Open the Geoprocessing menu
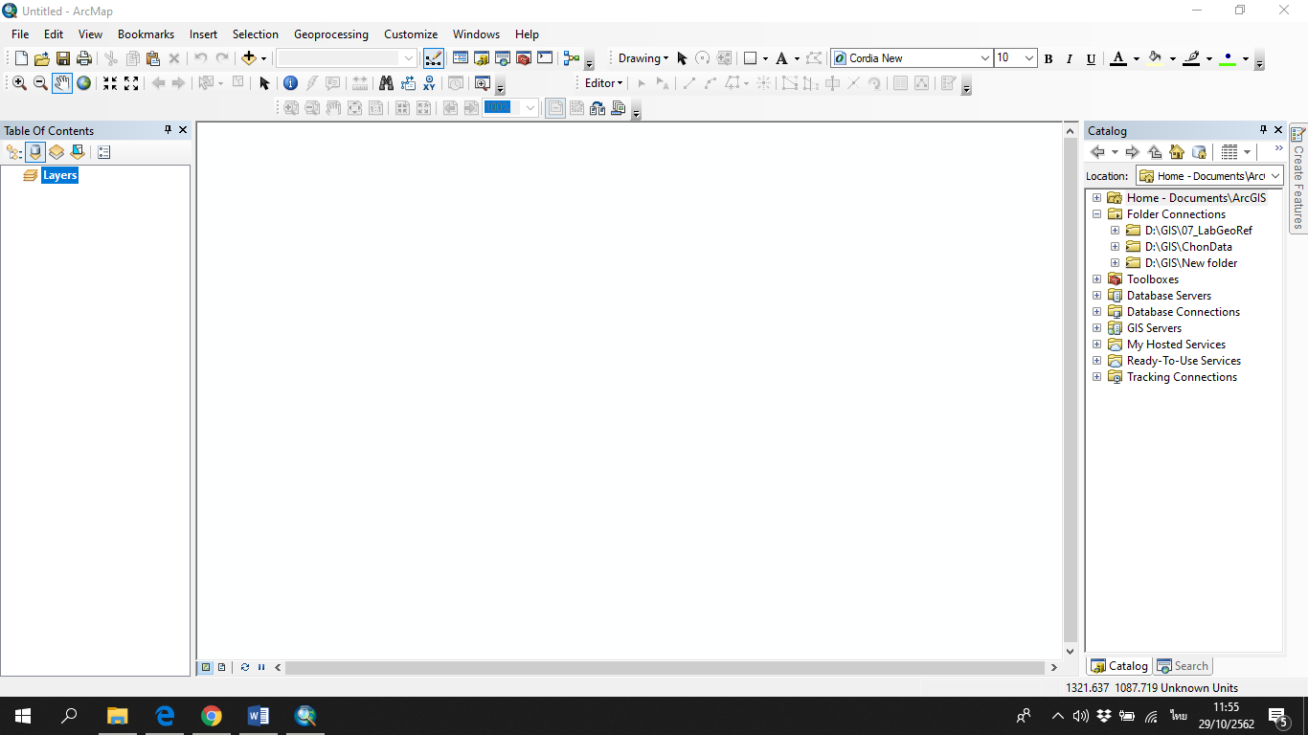 pyautogui.click(x=330, y=33)
